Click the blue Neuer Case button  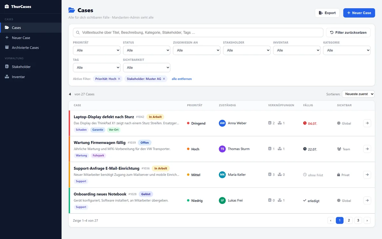tap(359, 13)
